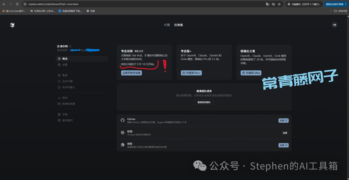Click the Slack logo icon

click(122, 133)
